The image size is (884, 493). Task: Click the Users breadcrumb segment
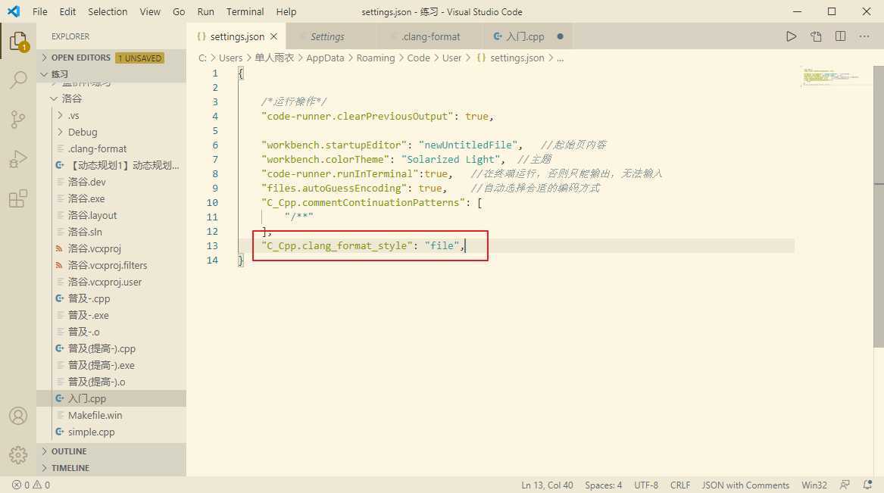coord(230,58)
